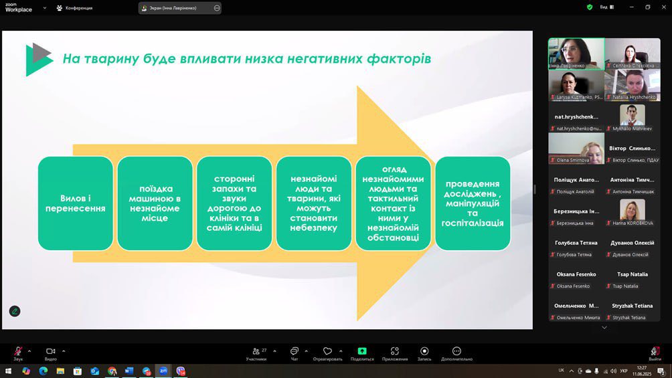Open Telegram from the taskbar
Image resolution: width=672 pixels, height=378 pixels.
[146, 371]
